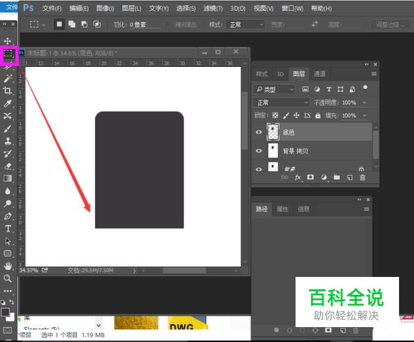The width and height of the screenshot is (414, 342).
Task: Toggle Quick Mask mode
Action: [x=7, y=330]
